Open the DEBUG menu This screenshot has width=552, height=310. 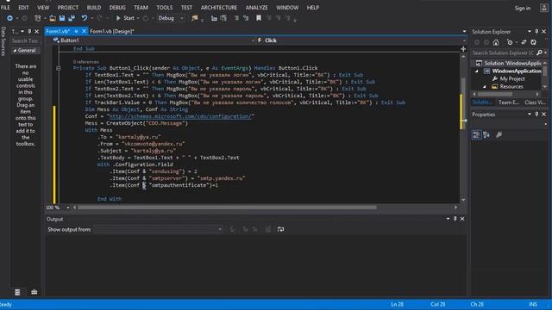[x=117, y=8]
